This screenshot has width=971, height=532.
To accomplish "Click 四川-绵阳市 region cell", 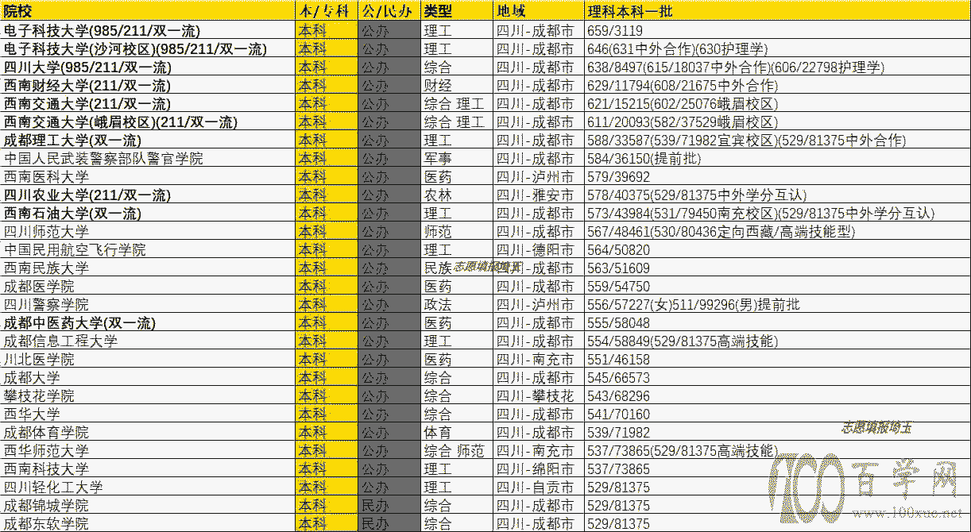I will click(538, 469).
